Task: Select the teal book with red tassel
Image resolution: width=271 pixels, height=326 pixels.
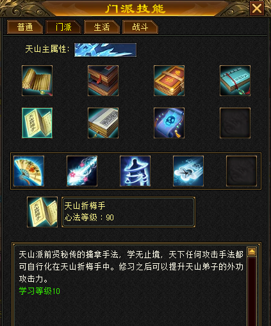Action: [235, 81]
